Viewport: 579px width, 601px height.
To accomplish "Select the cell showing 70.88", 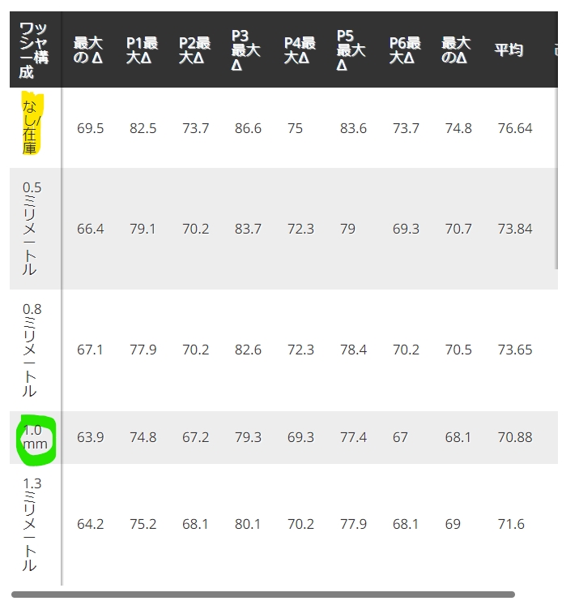I will 515,437.
